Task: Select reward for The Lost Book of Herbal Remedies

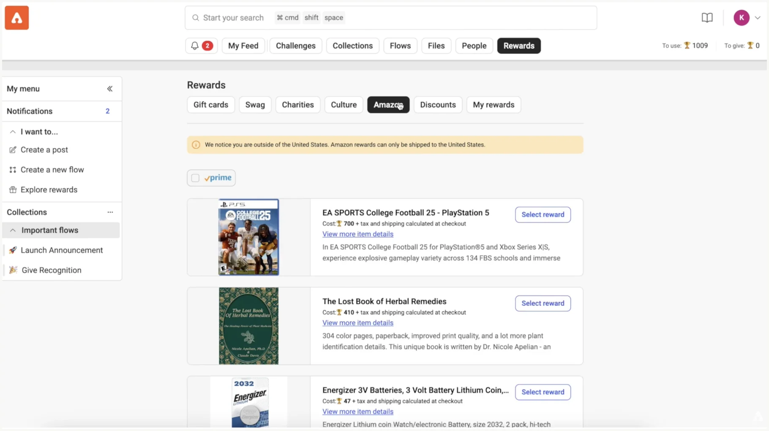Action: [543, 303]
